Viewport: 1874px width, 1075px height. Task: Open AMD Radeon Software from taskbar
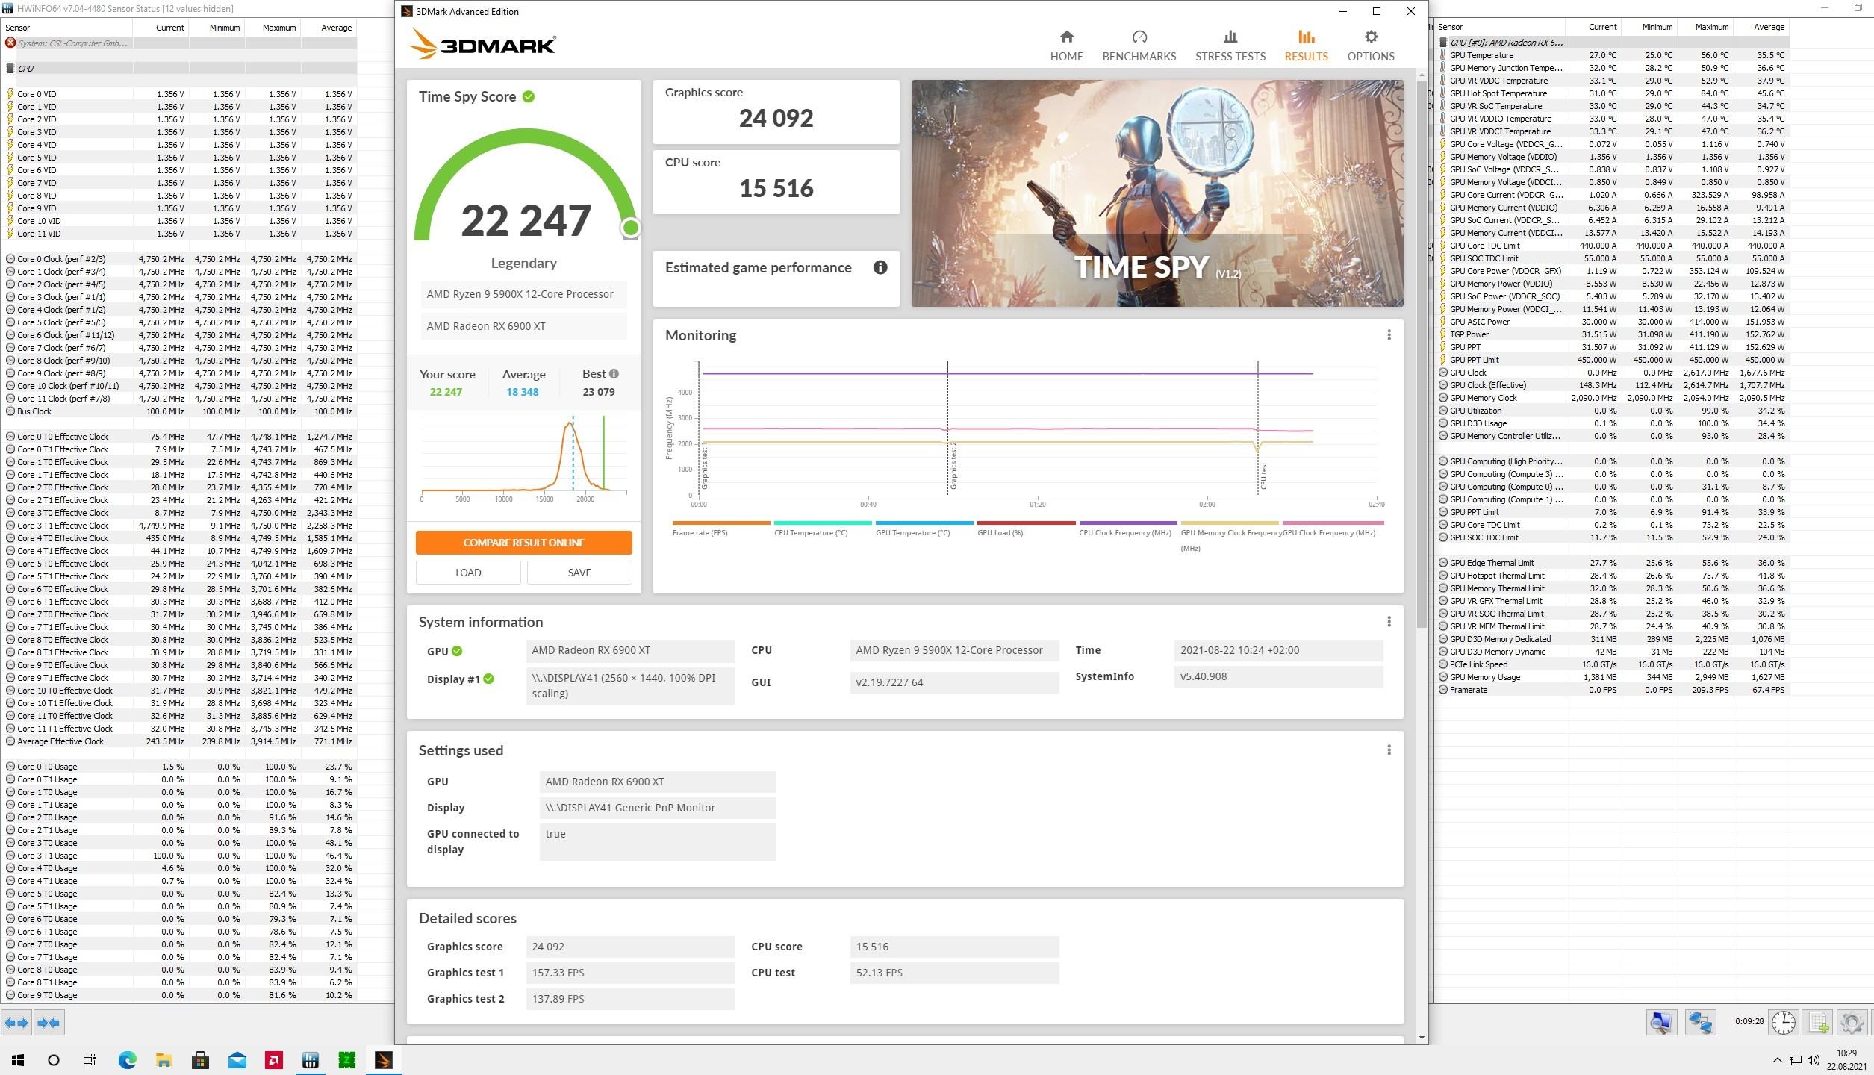click(x=274, y=1060)
